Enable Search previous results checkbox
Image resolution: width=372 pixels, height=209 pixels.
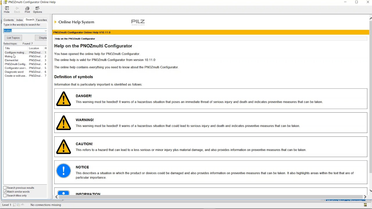click(x=5, y=188)
